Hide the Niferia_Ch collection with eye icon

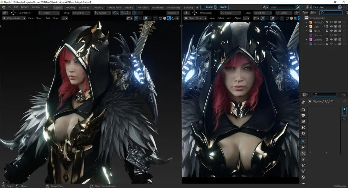[x=331, y=22]
